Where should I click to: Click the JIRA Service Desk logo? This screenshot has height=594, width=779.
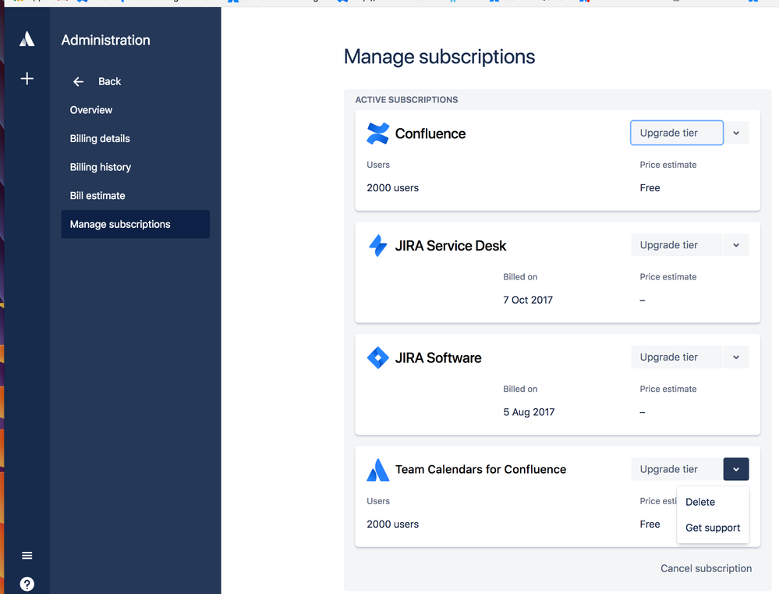pos(377,245)
